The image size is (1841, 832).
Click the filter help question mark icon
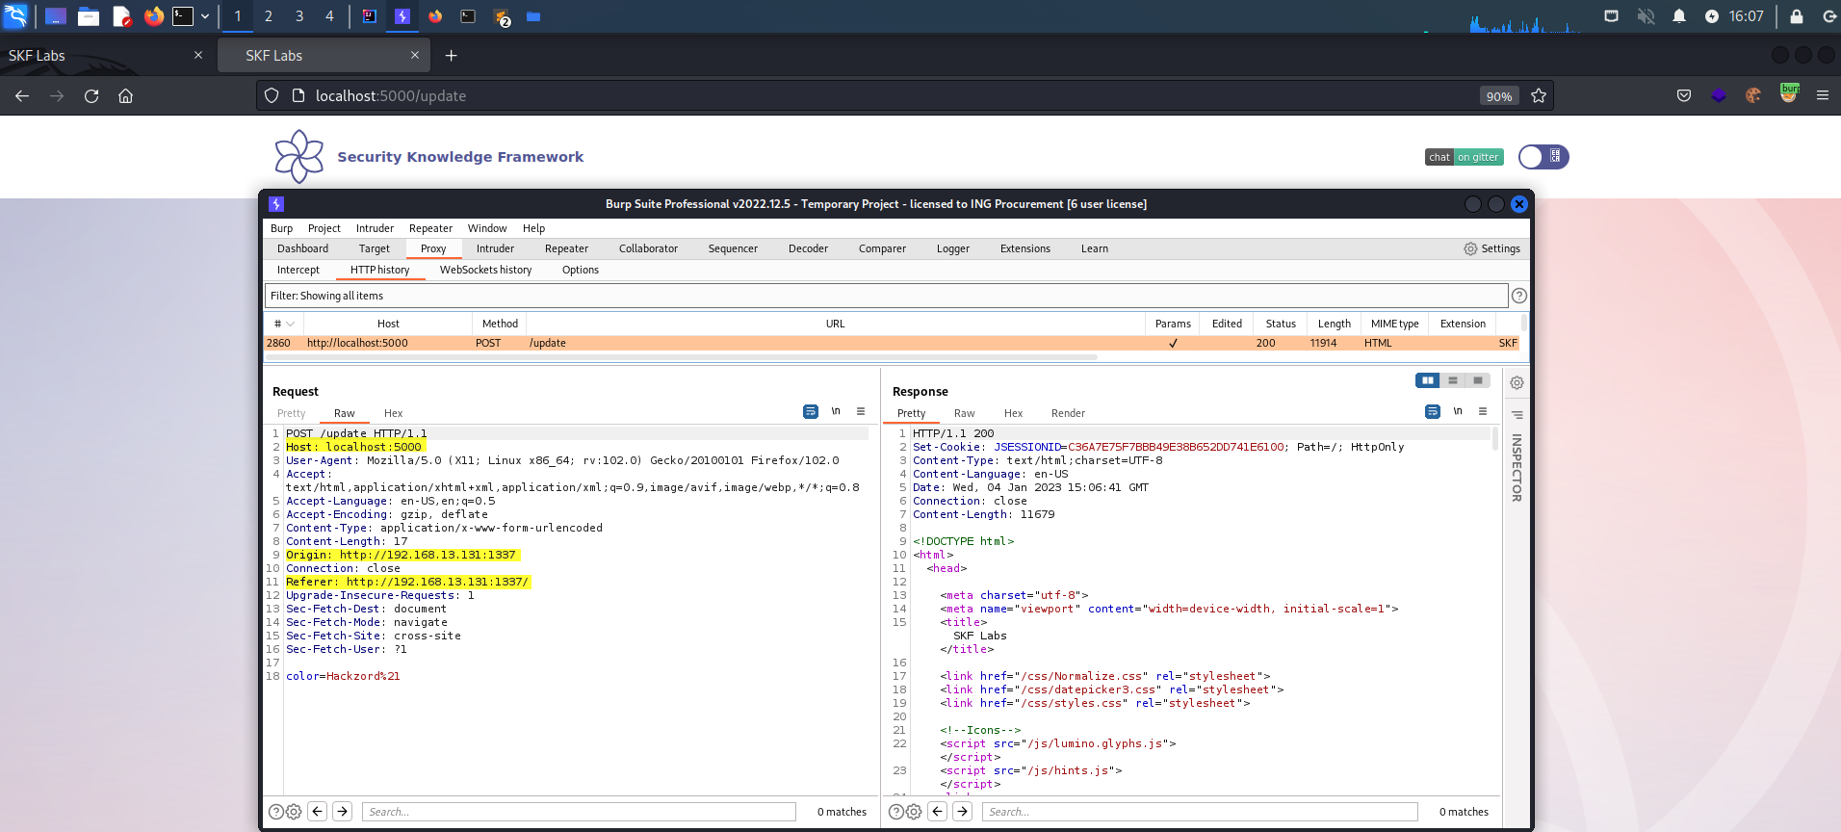[1519, 296]
